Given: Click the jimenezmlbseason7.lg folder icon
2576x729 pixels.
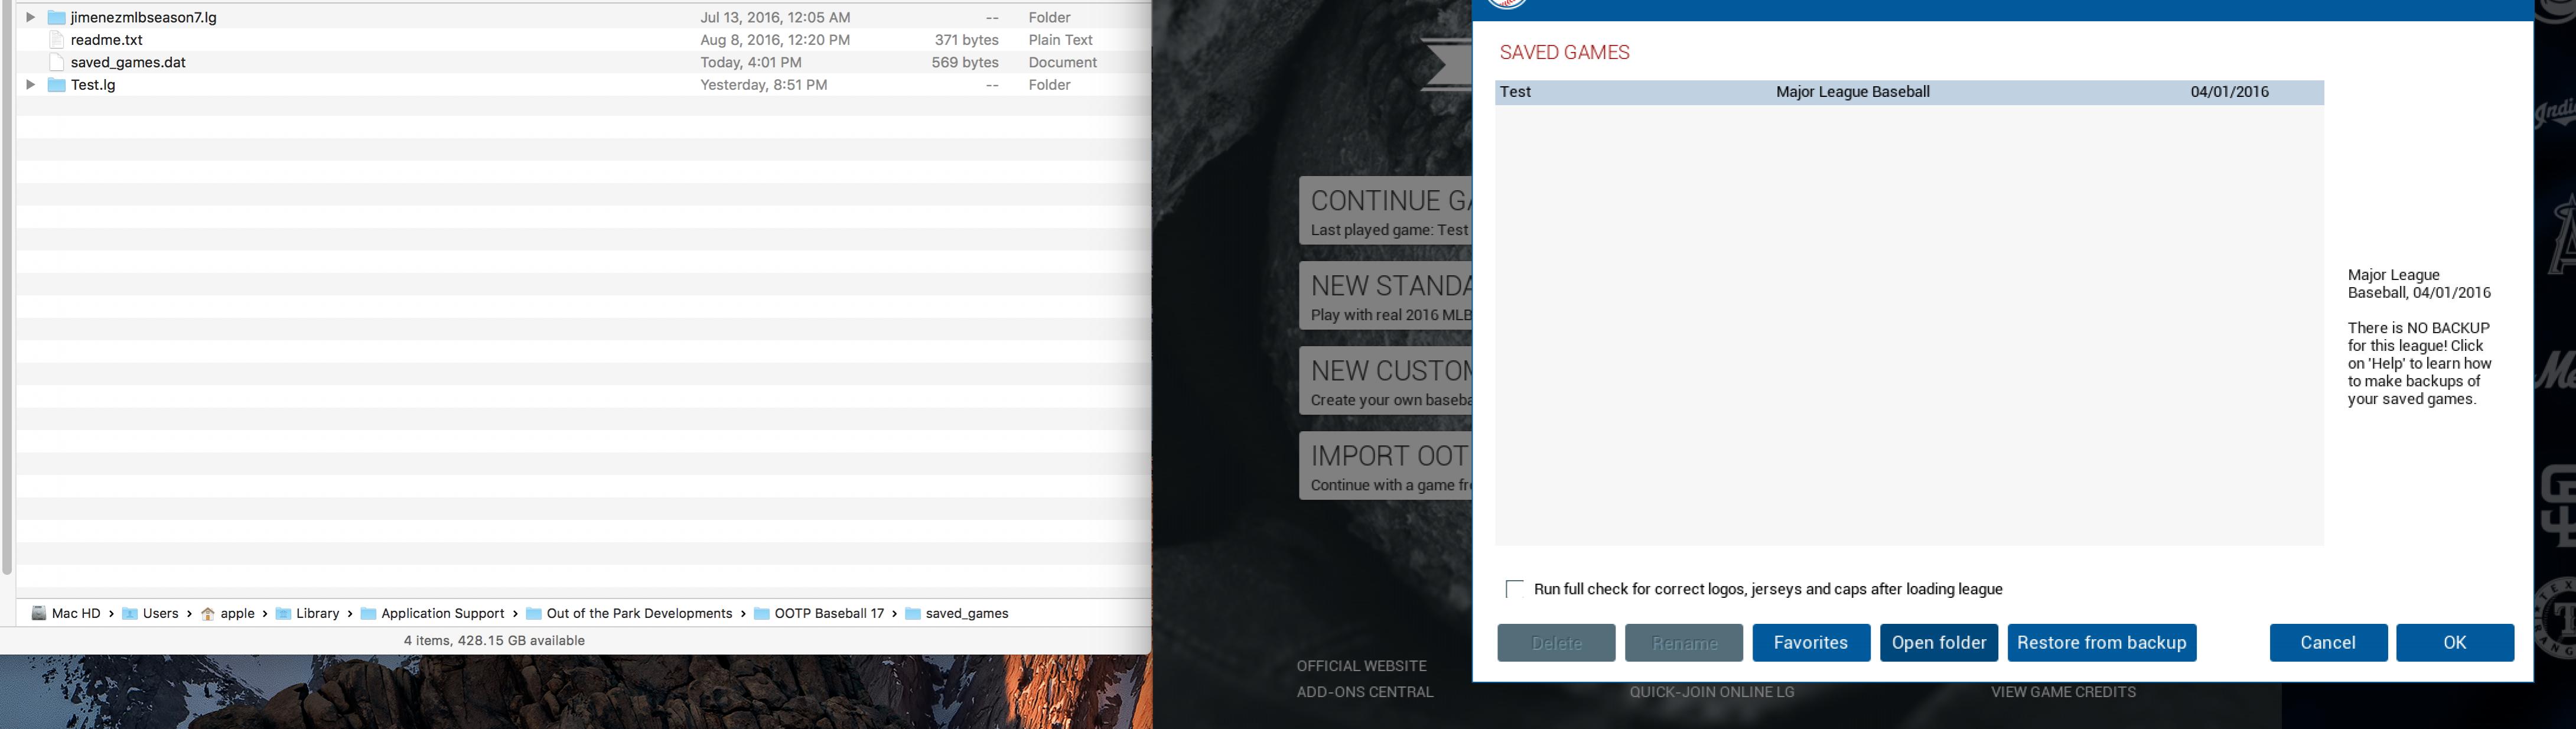Looking at the screenshot, I should pos(57,17).
